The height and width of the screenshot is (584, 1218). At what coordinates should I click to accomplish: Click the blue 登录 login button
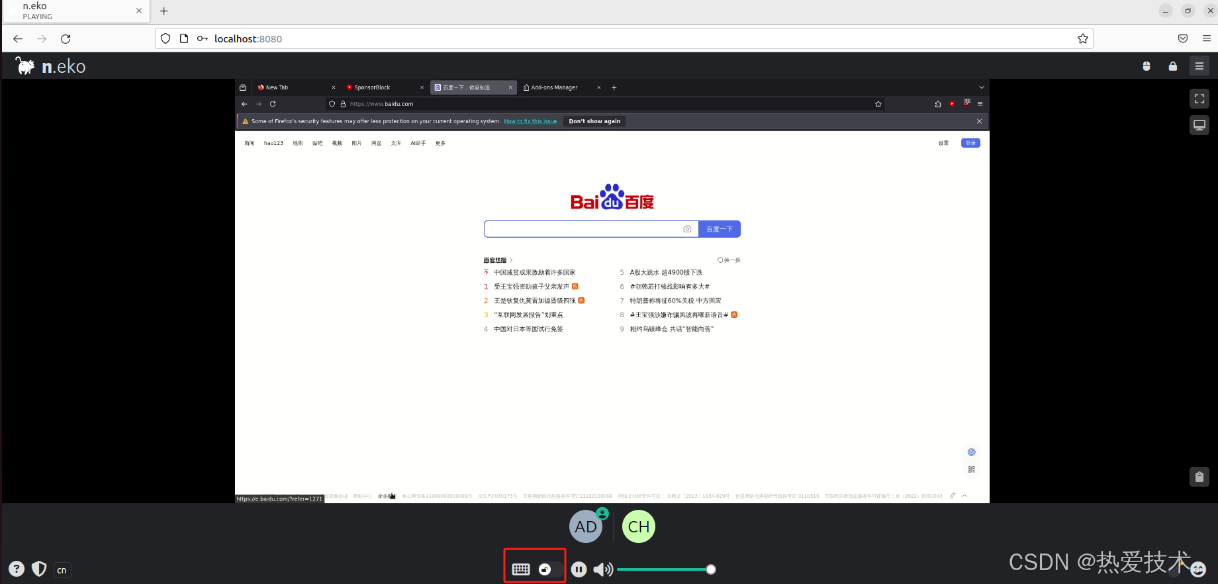point(970,143)
